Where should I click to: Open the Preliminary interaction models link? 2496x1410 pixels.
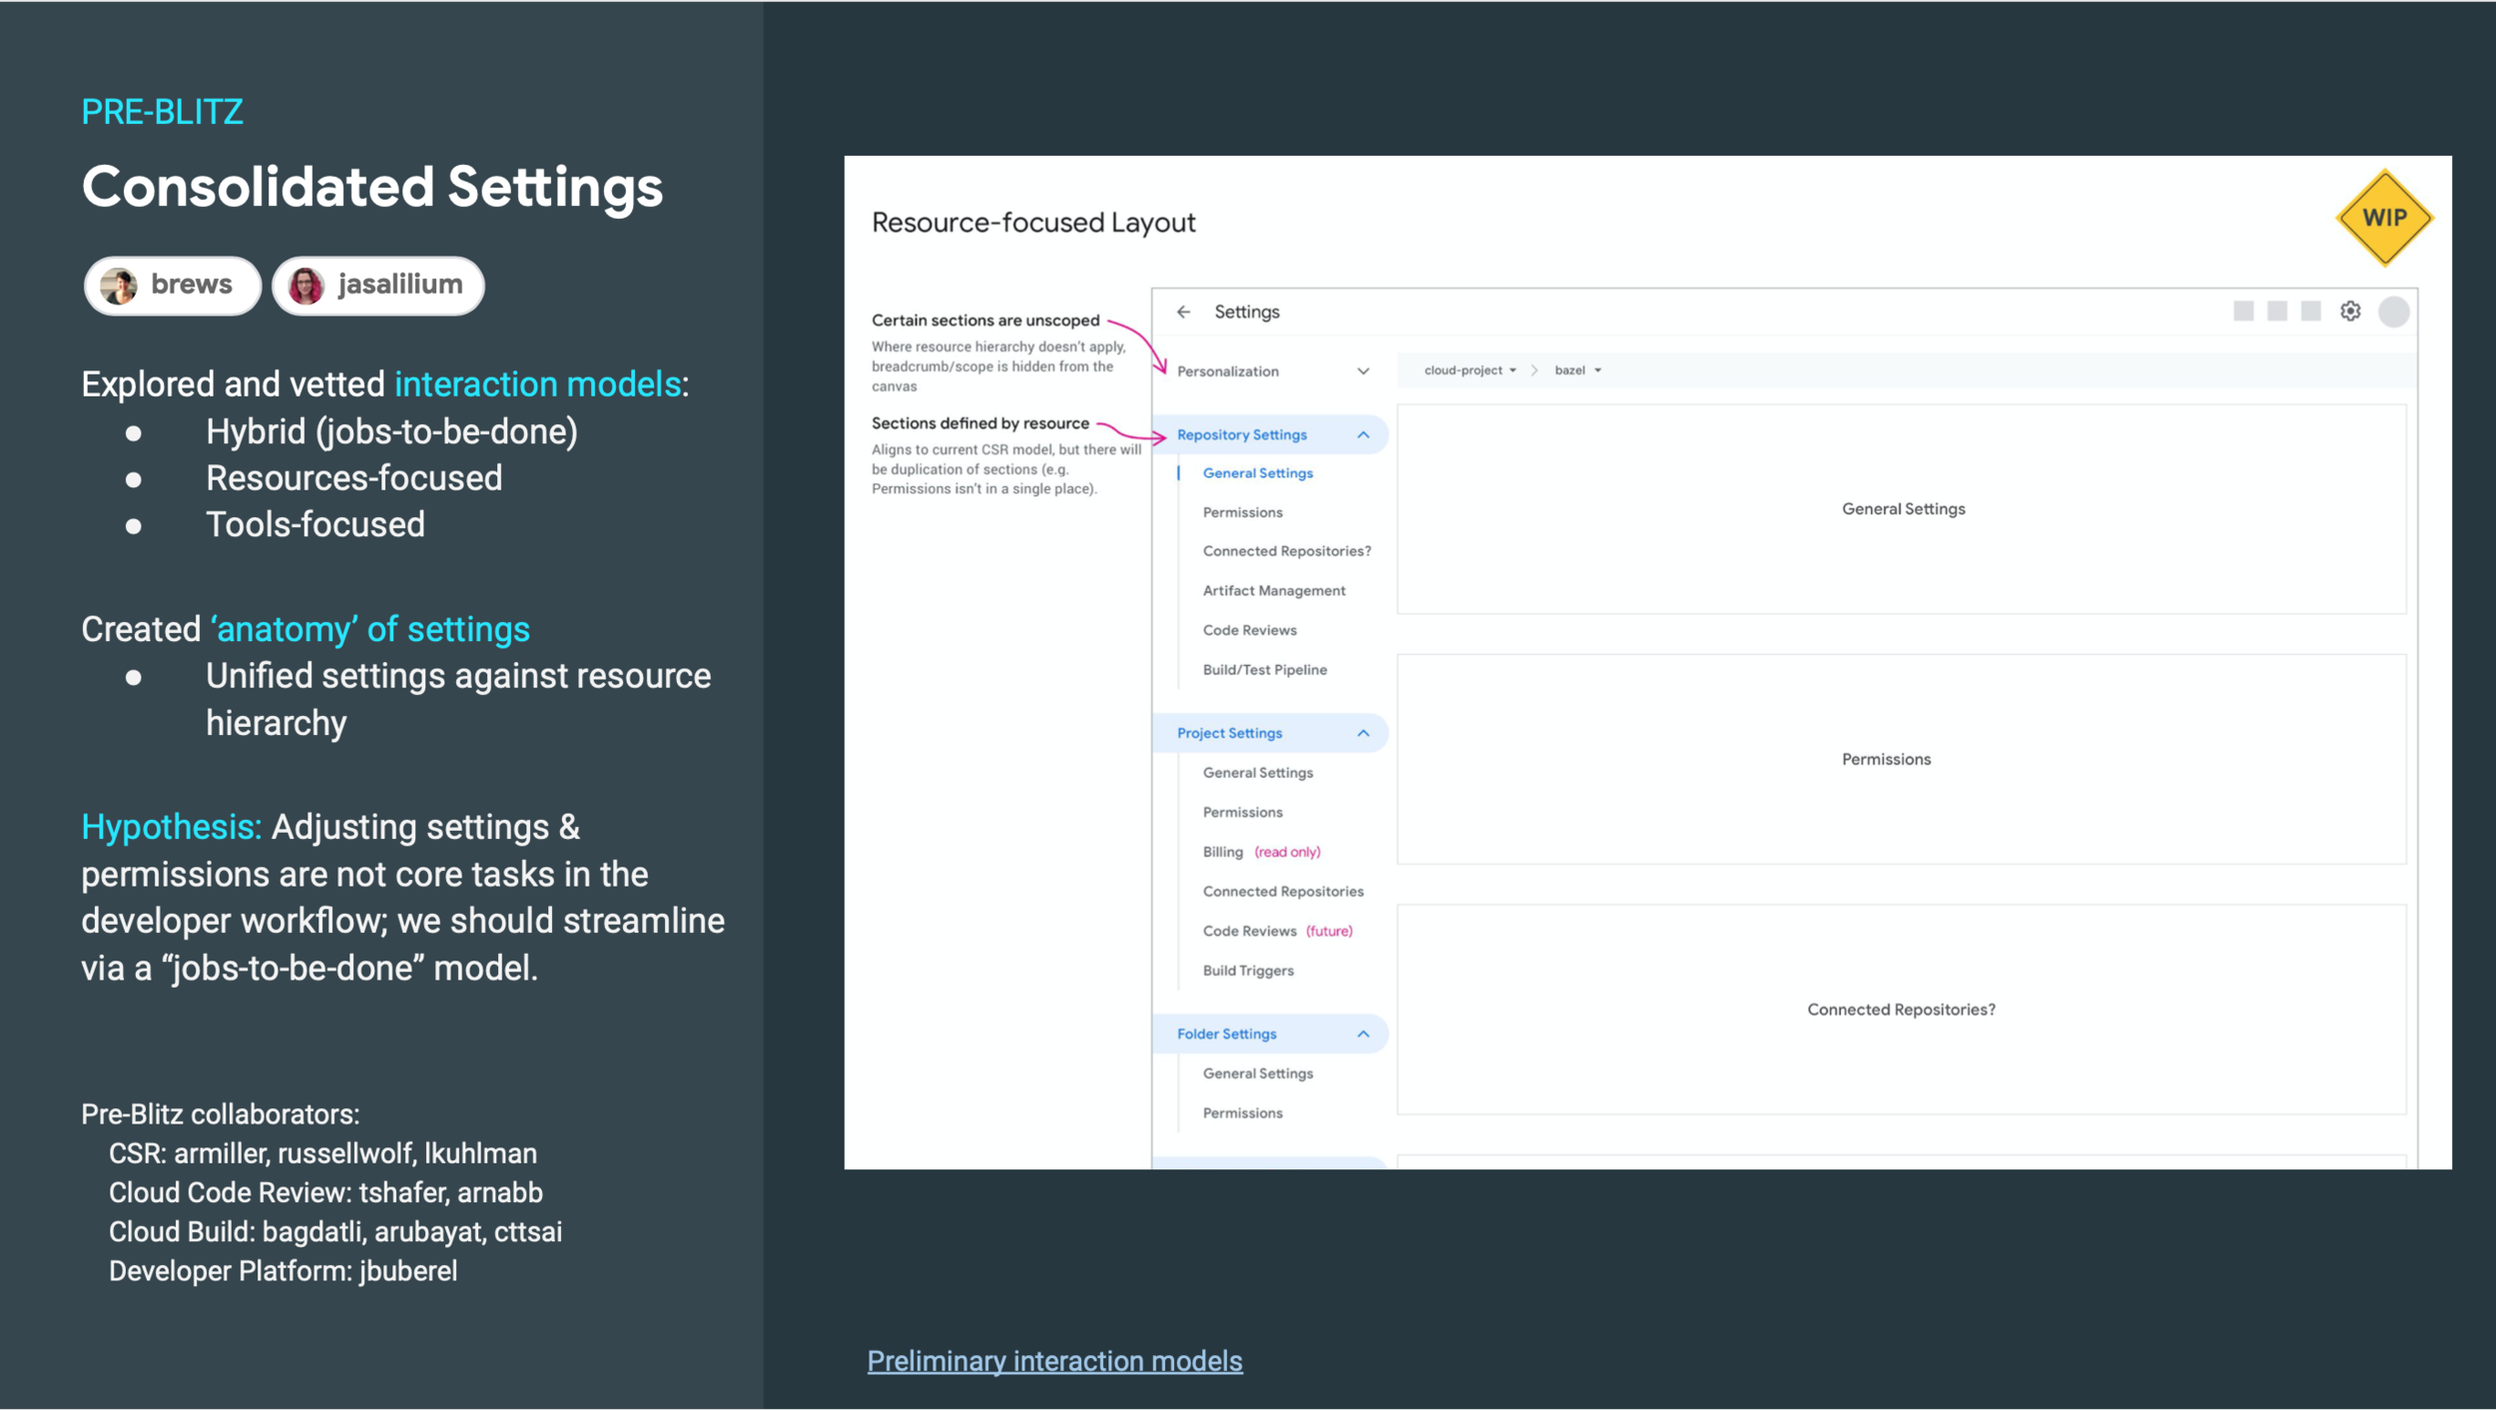coord(1055,1360)
